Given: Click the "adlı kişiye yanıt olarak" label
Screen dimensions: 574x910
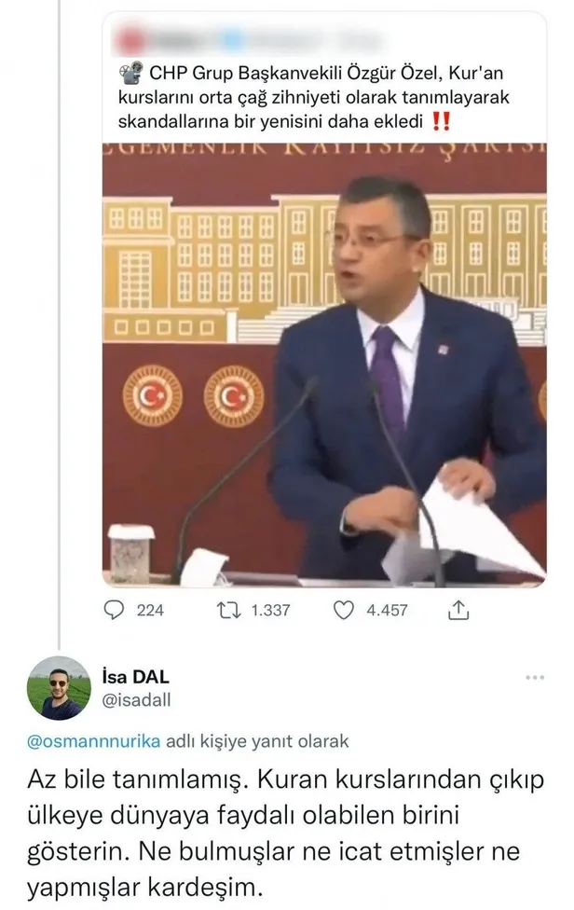Looking at the screenshot, I should (256, 742).
